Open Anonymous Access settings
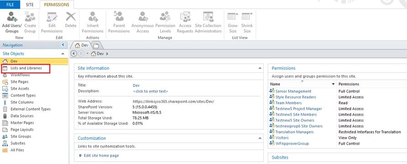The height and width of the screenshot is (164, 407). (x=142, y=22)
